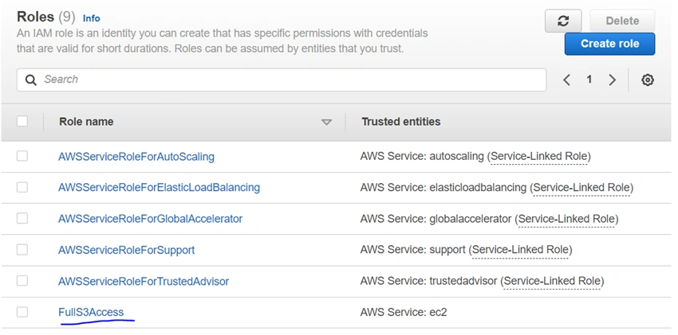678x335 pixels.
Task: Go to next page arrow
Action: pos(613,80)
